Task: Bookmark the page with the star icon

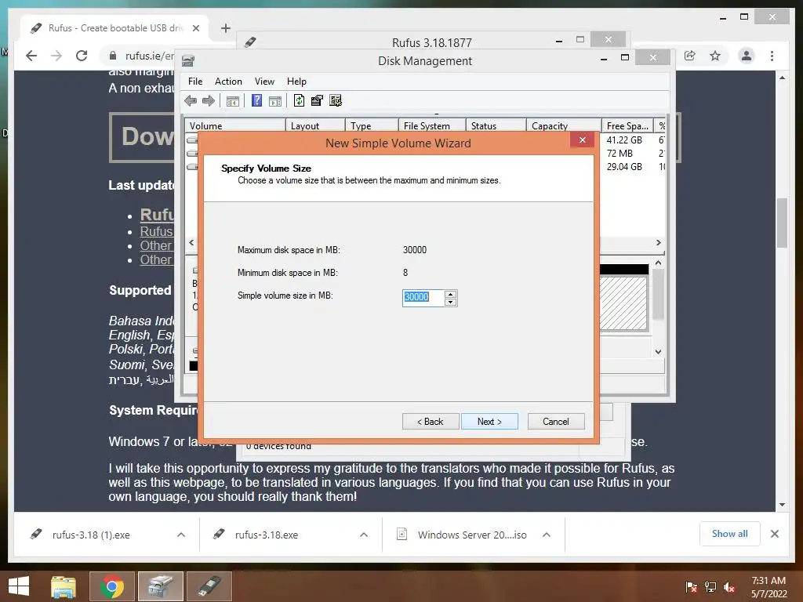Action: coord(715,56)
